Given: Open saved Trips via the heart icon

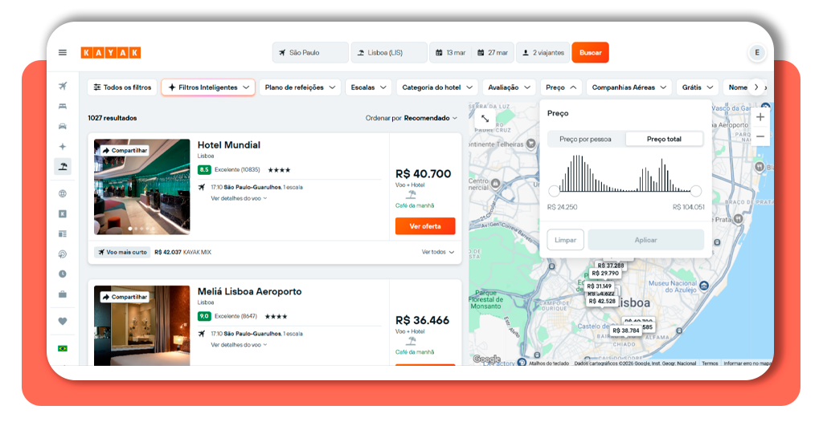Looking at the screenshot, I should (x=63, y=321).
